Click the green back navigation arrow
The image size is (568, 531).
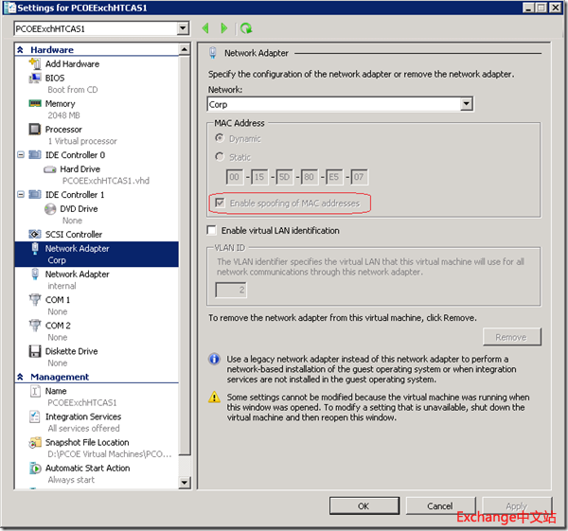click(205, 29)
